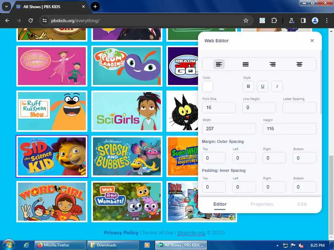Open the text Color swatch
334x250 pixels.
pyautogui.click(x=208, y=86)
